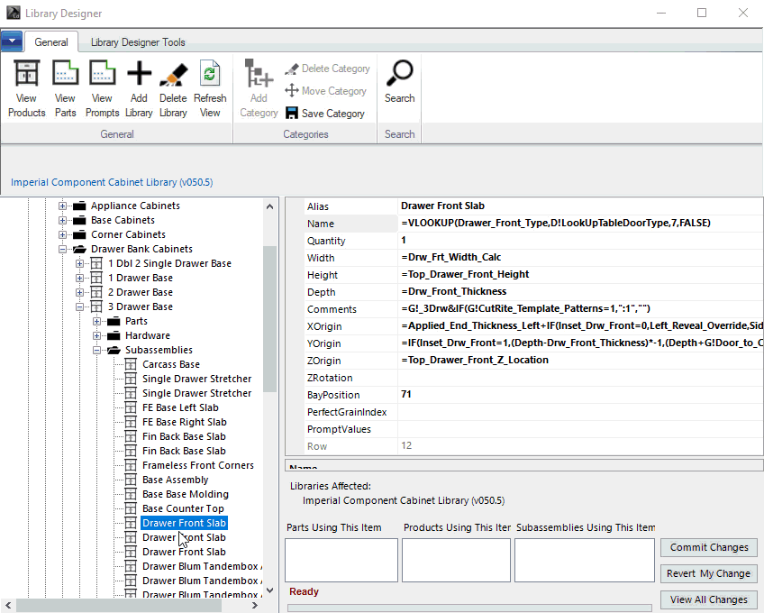Click the Commit Changes button

(709, 547)
